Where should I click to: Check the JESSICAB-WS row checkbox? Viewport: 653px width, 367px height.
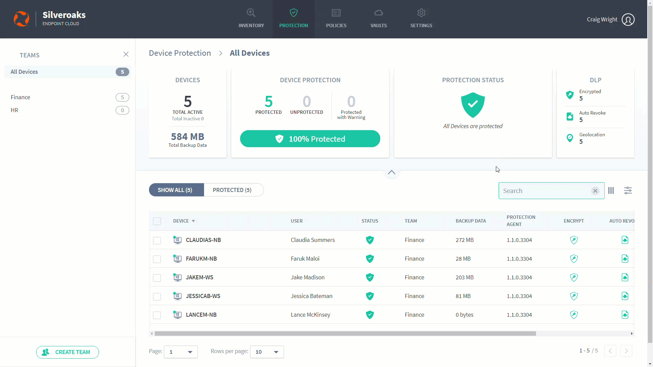pyautogui.click(x=157, y=297)
